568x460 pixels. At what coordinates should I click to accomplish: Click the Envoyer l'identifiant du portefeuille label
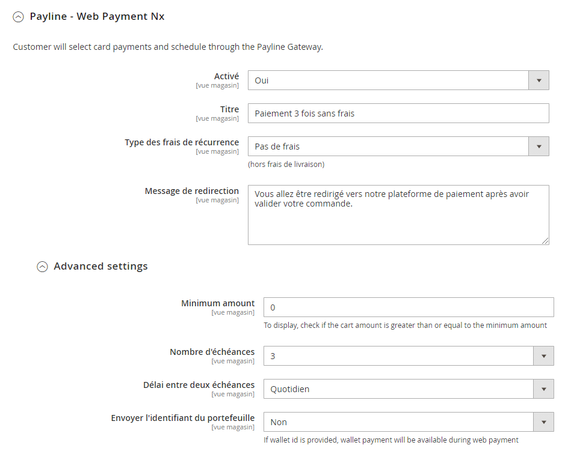click(183, 418)
